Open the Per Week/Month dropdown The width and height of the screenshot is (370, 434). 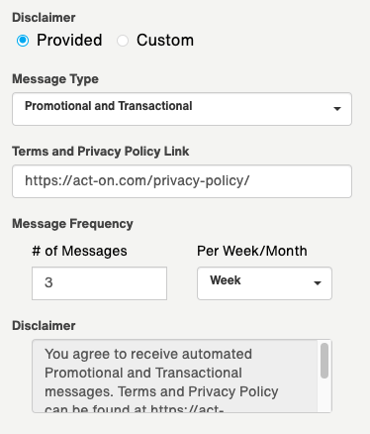pos(264,283)
